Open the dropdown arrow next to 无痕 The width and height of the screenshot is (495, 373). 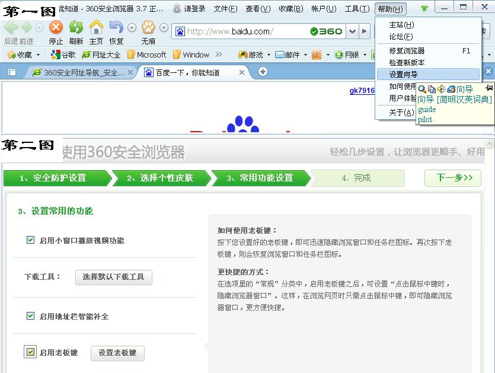[x=164, y=28]
